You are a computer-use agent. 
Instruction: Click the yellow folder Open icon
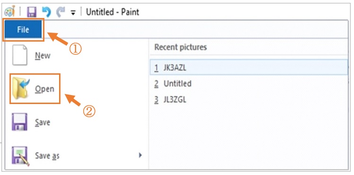pos(20,88)
